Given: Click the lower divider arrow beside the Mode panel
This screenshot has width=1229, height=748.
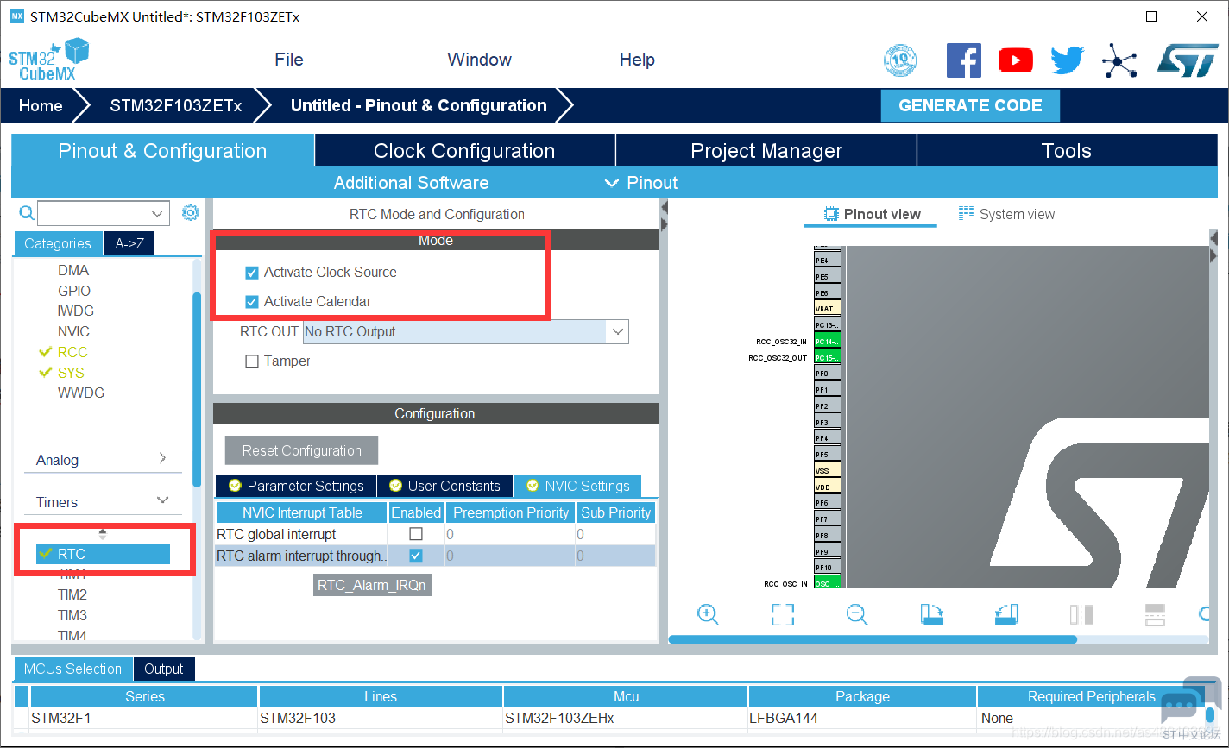Looking at the screenshot, I should point(664,224).
